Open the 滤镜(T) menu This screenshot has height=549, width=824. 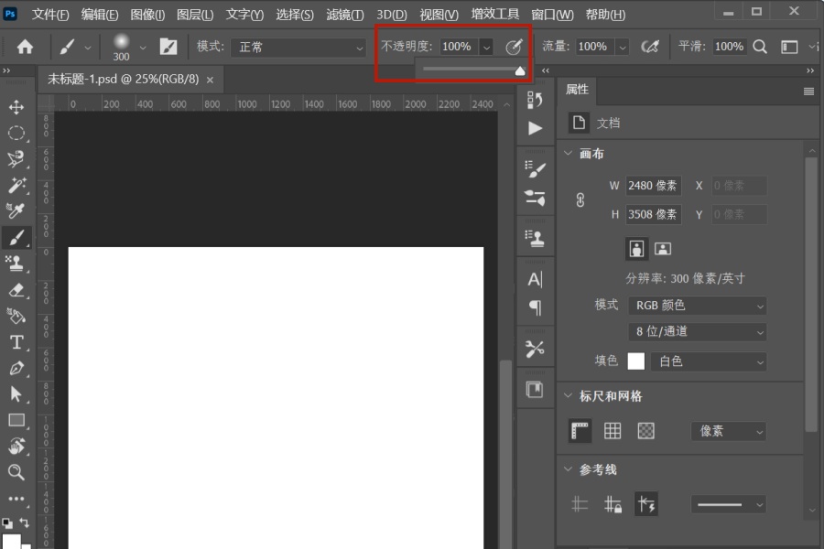[345, 15]
